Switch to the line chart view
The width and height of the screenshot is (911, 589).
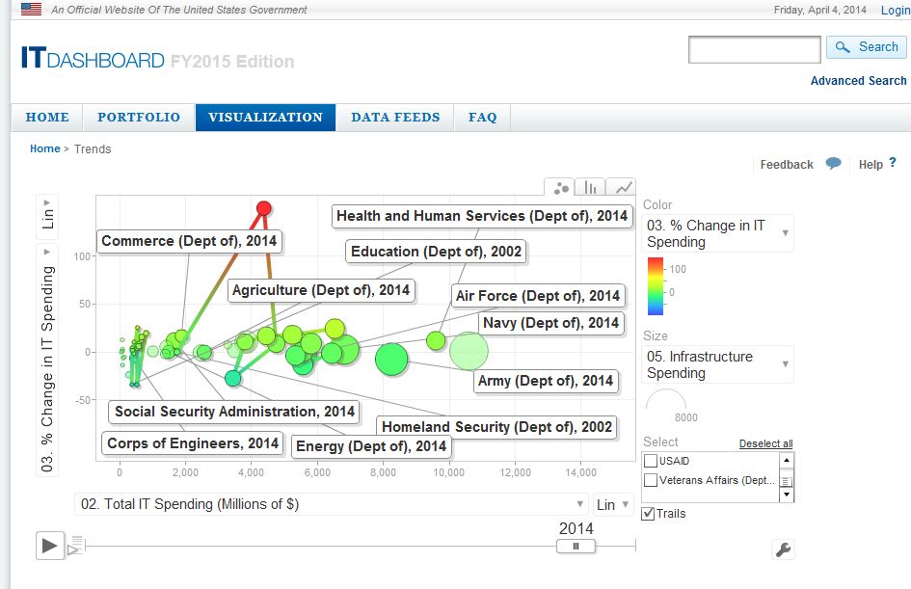624,188
